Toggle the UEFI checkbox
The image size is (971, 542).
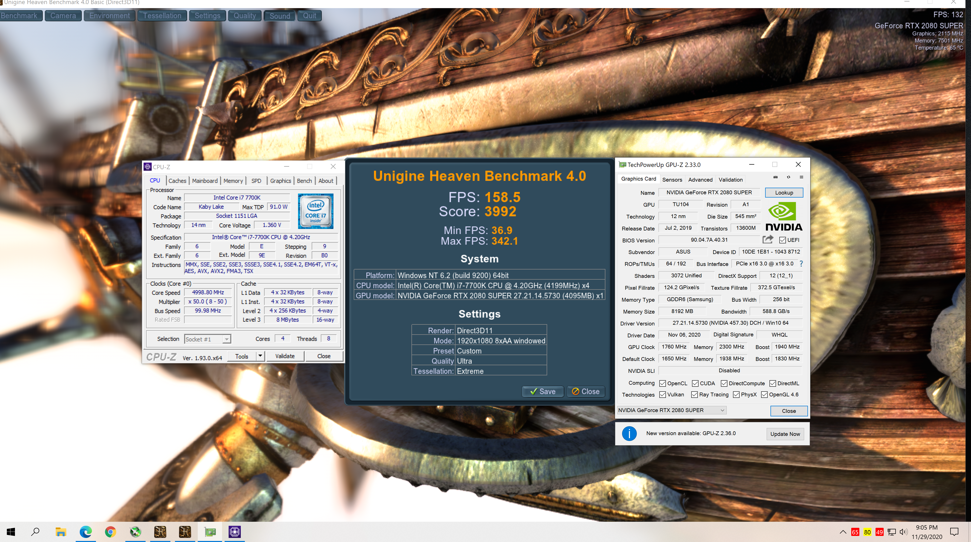tap(782, 240)
